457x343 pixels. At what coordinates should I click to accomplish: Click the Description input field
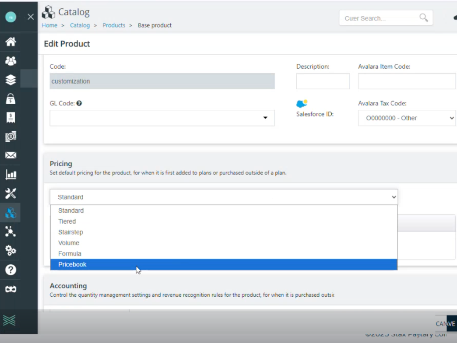pos(323,81)
